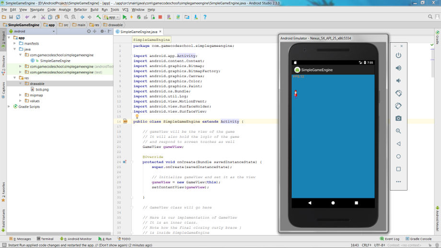Copy selection with the toolbar copy icon

click(x=50, y=17)
